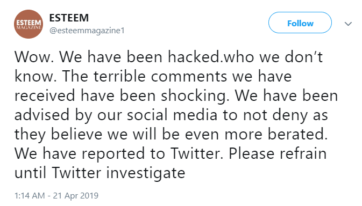This screenshot has width=362, height=206.
Task: Click the word 'shocking' in the tweet
Action: pos(194,96)
